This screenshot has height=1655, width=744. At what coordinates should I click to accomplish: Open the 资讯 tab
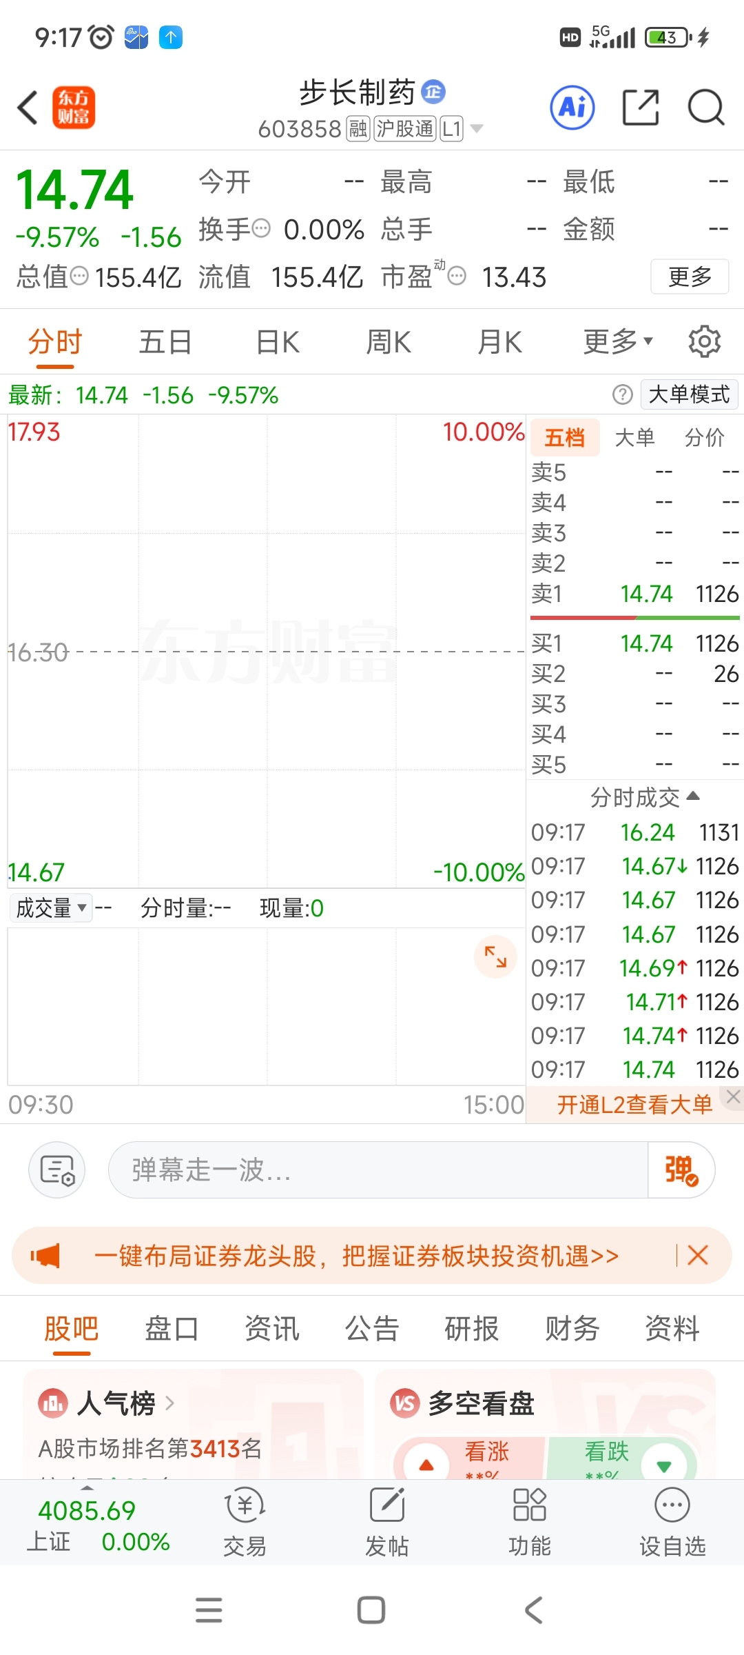coord(272,1328)
